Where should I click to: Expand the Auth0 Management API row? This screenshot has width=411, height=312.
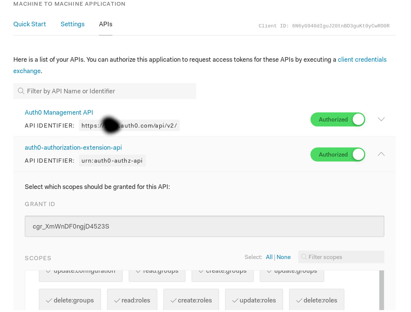click(381, 119)
